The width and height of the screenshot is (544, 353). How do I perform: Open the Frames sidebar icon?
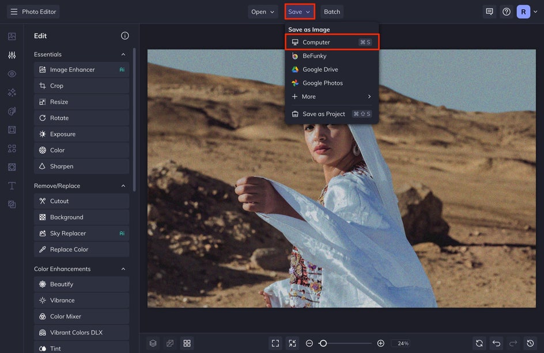(12, 130)
